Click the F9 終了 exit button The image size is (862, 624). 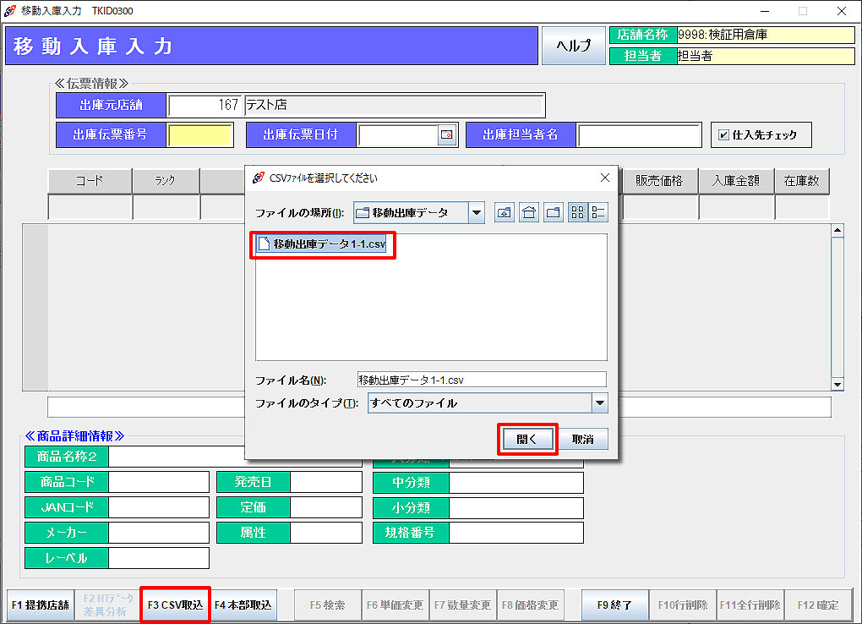pos(614,605)
